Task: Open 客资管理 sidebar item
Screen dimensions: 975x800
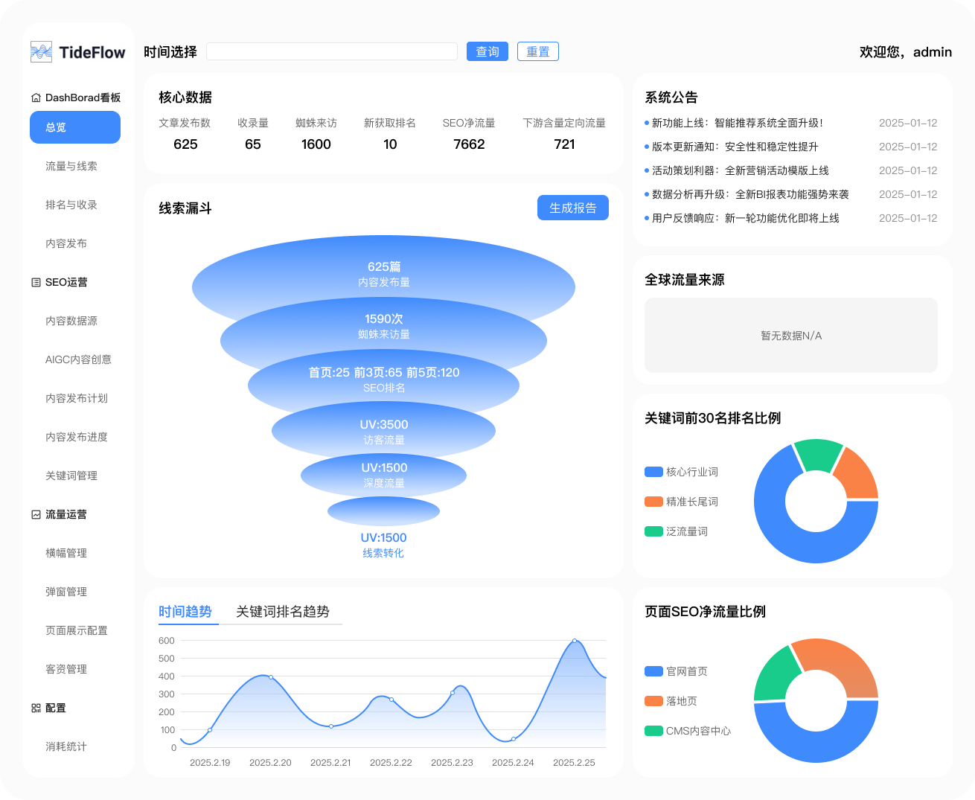Action: (66, 669)
